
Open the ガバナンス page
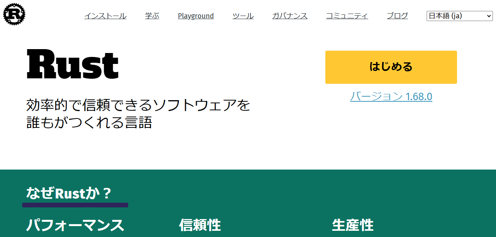[x=289, y=16]
